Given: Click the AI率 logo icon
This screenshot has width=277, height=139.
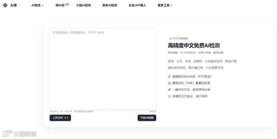Looking at the screenshot, I should [x=5, y=5].
